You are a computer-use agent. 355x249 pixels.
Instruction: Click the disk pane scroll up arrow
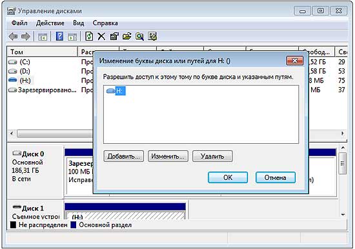(343, 148)
